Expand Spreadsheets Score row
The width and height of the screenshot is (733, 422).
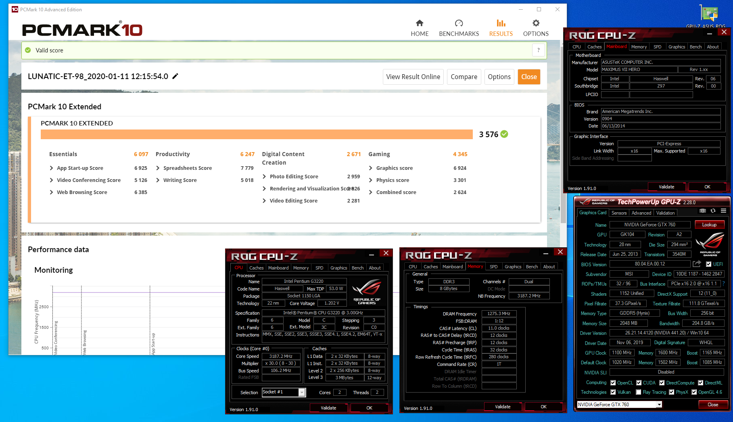158,168
